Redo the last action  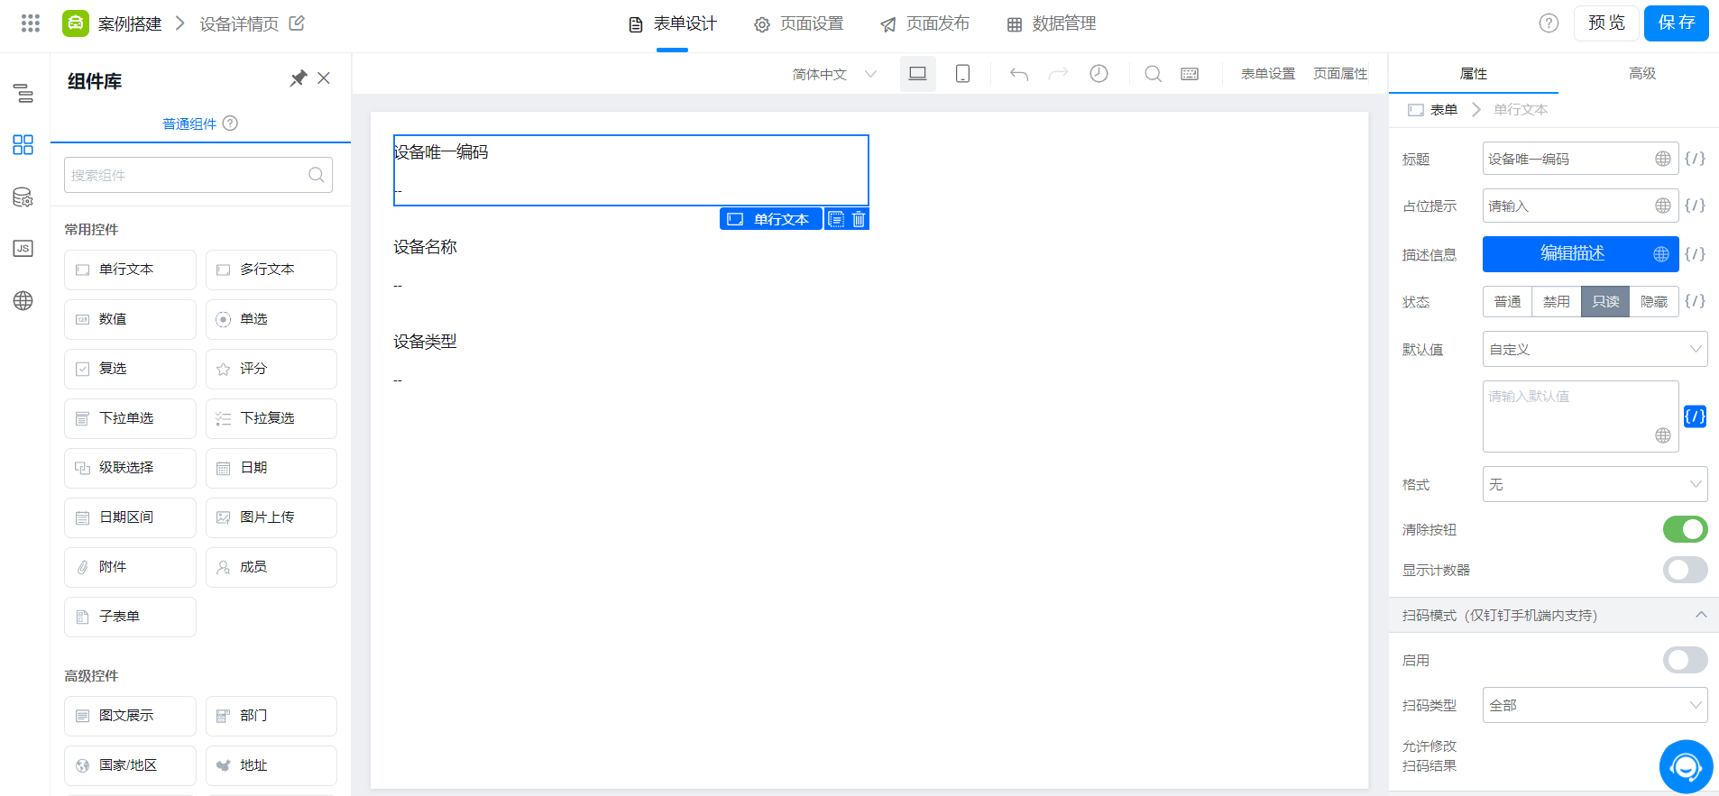[1058, 74]
